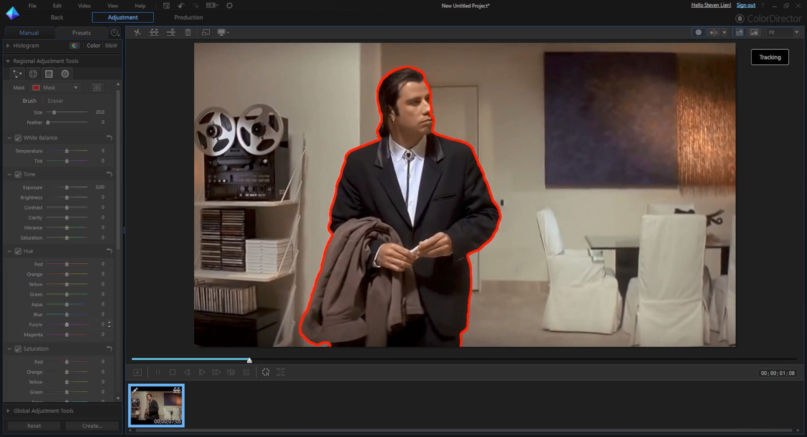Click the overlapping-rectangles snapshot icon in viewer toolbar
The width and height of the screenshot is (807, 437).
pos(206,32)
